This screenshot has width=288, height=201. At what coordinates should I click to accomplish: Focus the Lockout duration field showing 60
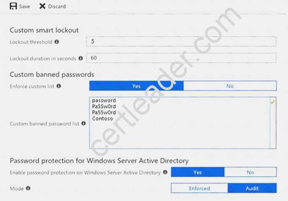pos(181,58)
